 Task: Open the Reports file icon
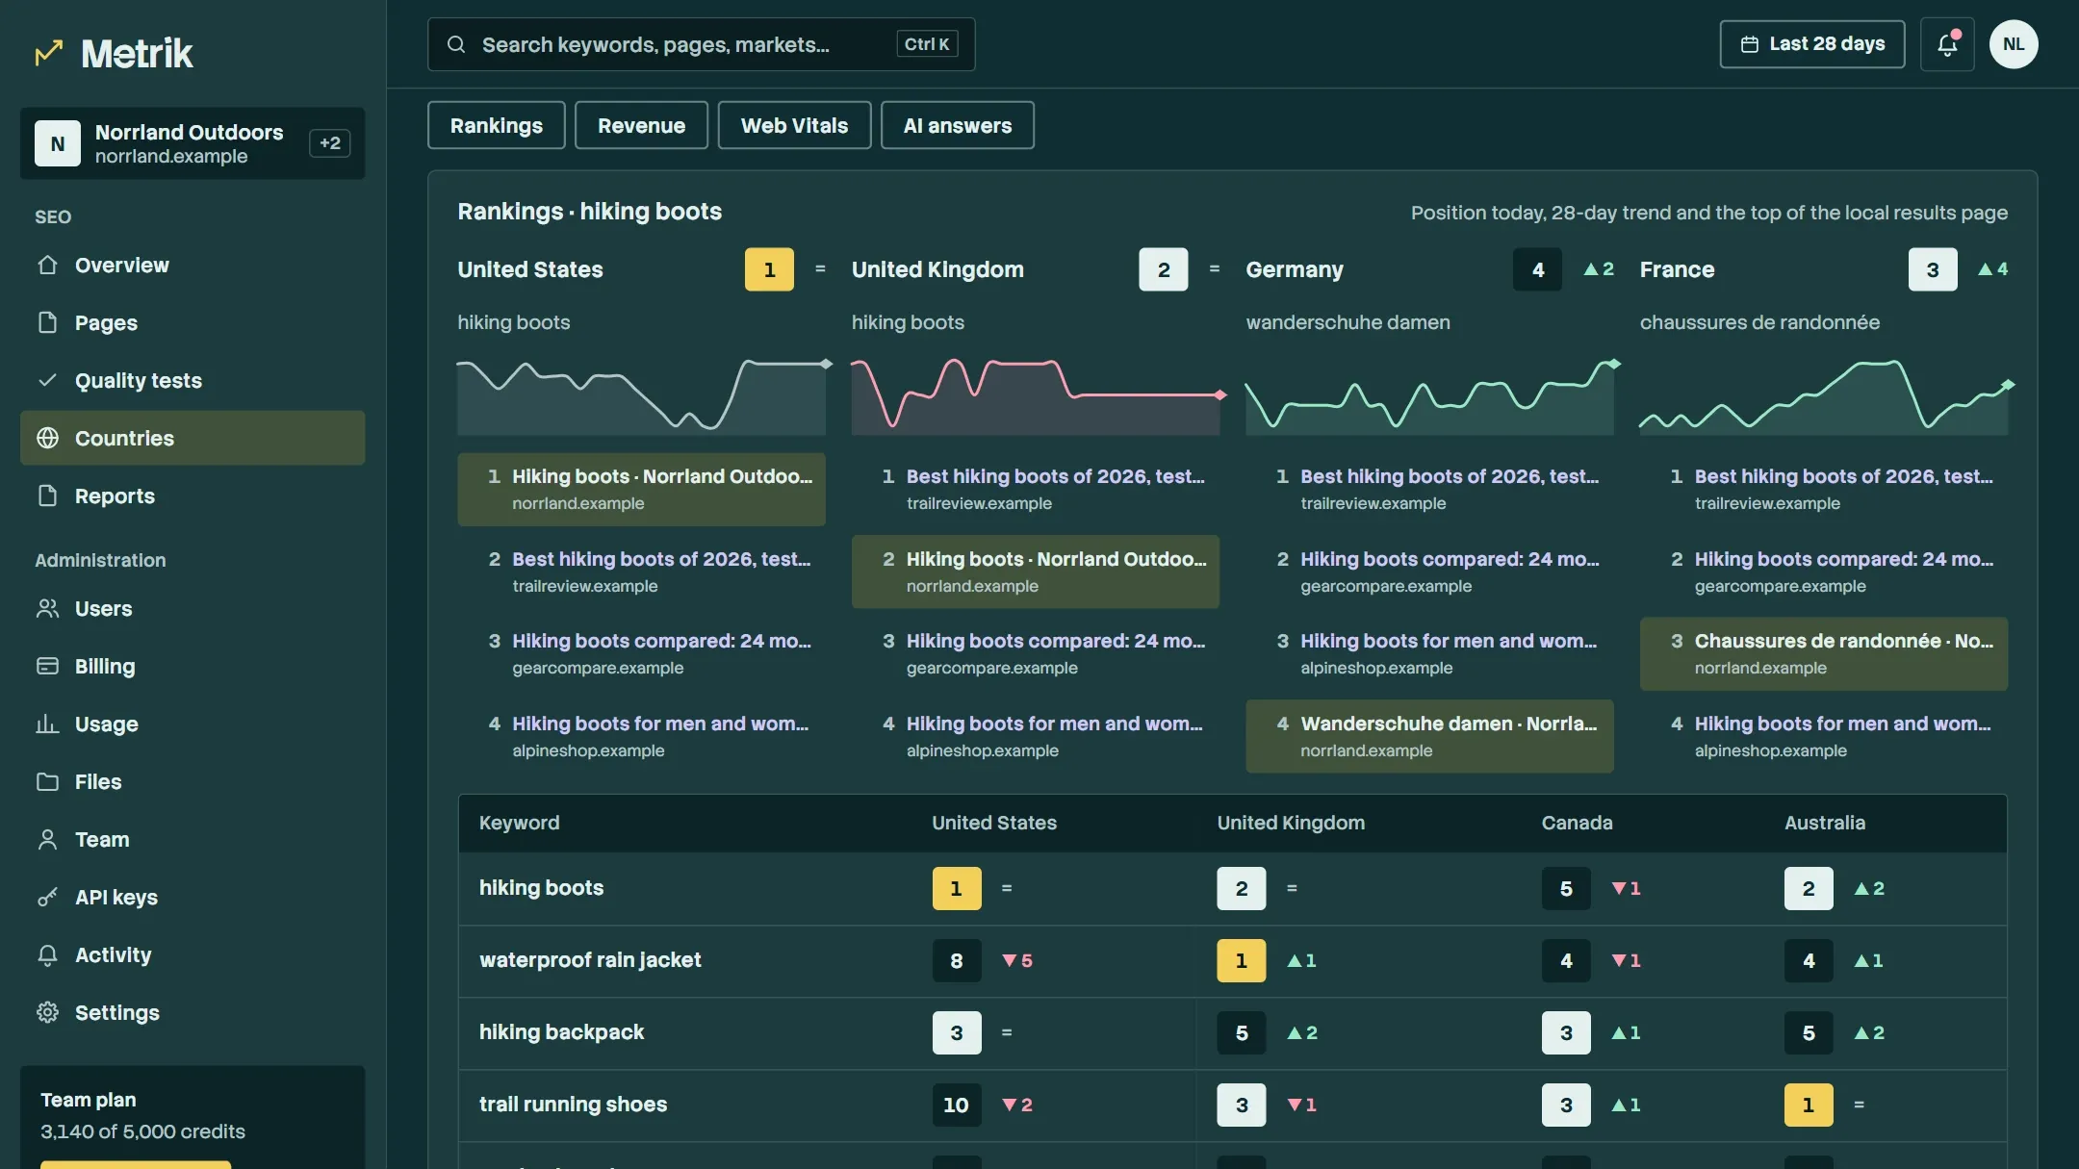point(47,496)
